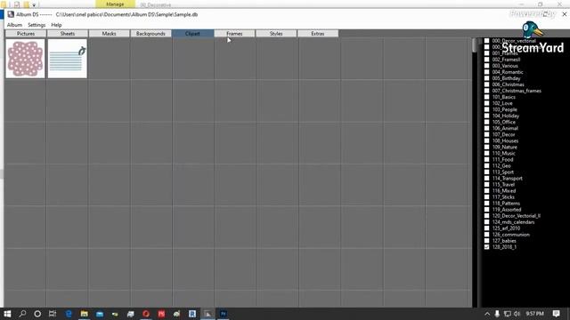
Task: Select the pink dotted clipart thumbnail
Action: tap(25, 59)
